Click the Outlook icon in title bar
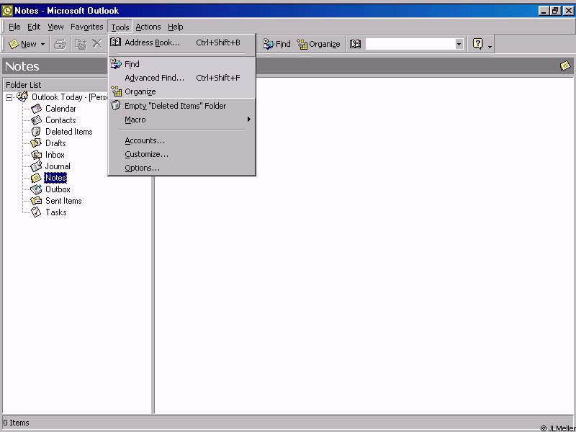Viewport: 576px width, 432px height. pyautogui.click(x=7, y=11)
